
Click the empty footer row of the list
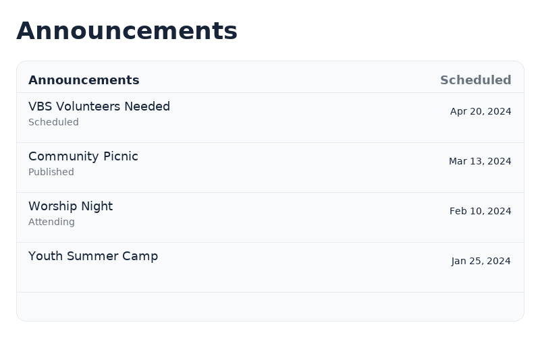tap(270, 307)
